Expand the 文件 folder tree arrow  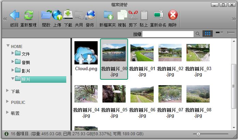tap(13, 53)
